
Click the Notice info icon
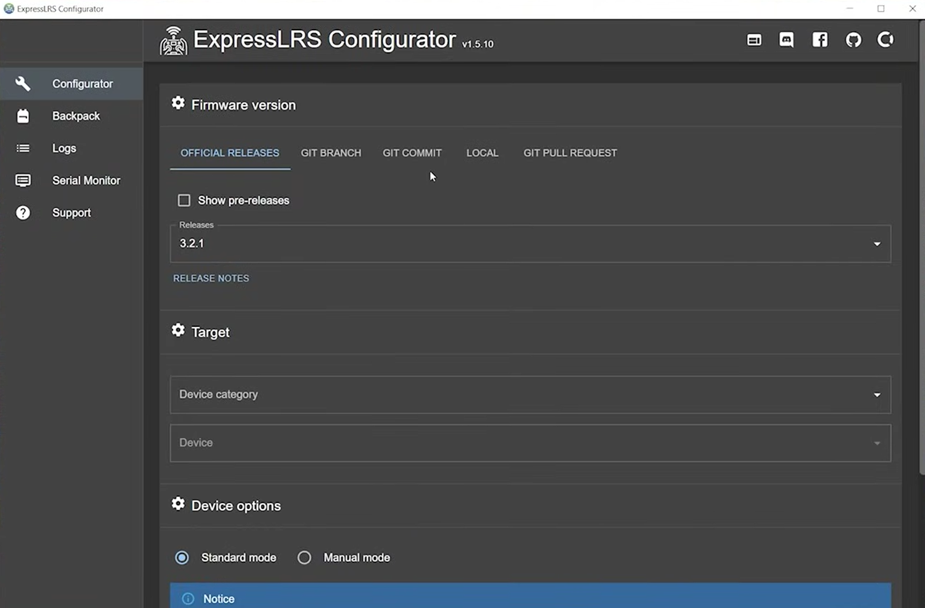pyautogui.click(x=188, y=598)
